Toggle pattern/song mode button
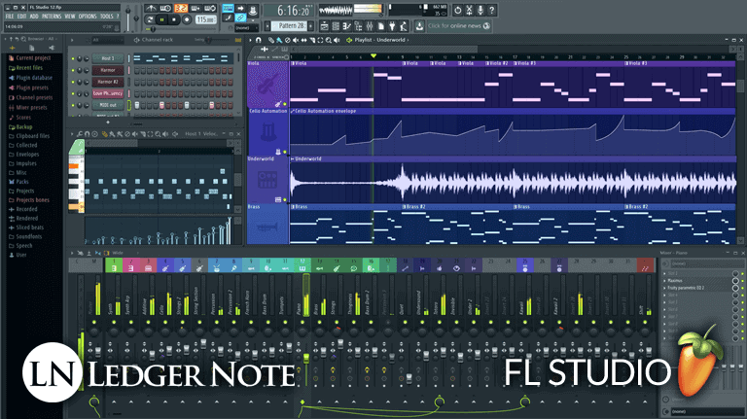This screenshot has width=747, height=419. pos(150,19)
